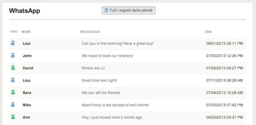Click the WhatsApp heading title

click(x=25, y=11)
